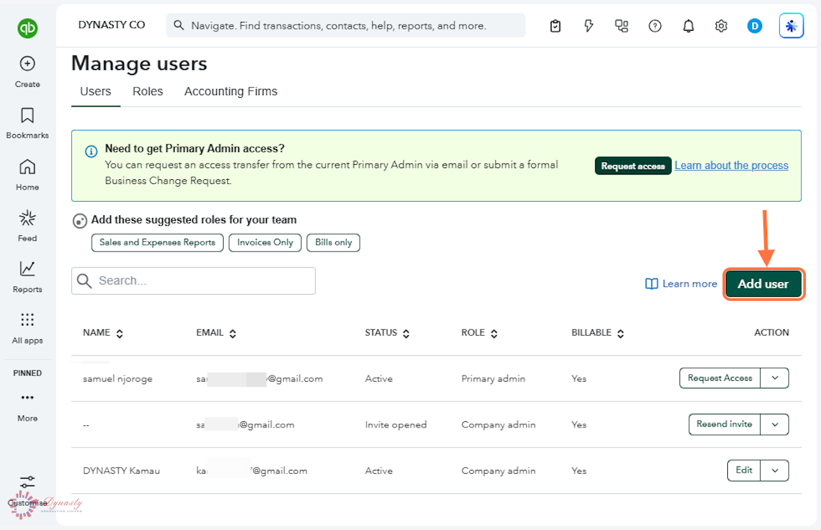Go to Home in the sidebar
Viewport: 821px width, 530px height.
(x=27, y=174)
